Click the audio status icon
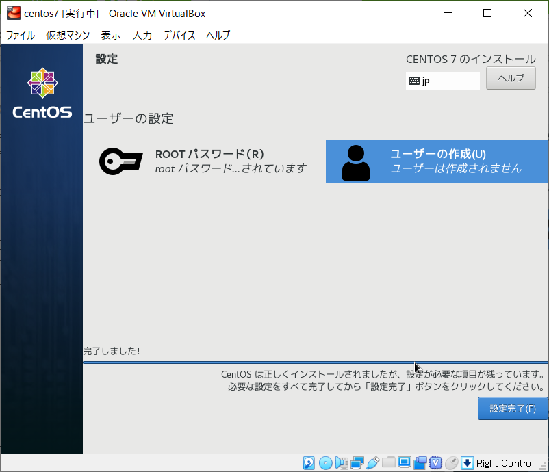549x472 pixels. [341, 463]
